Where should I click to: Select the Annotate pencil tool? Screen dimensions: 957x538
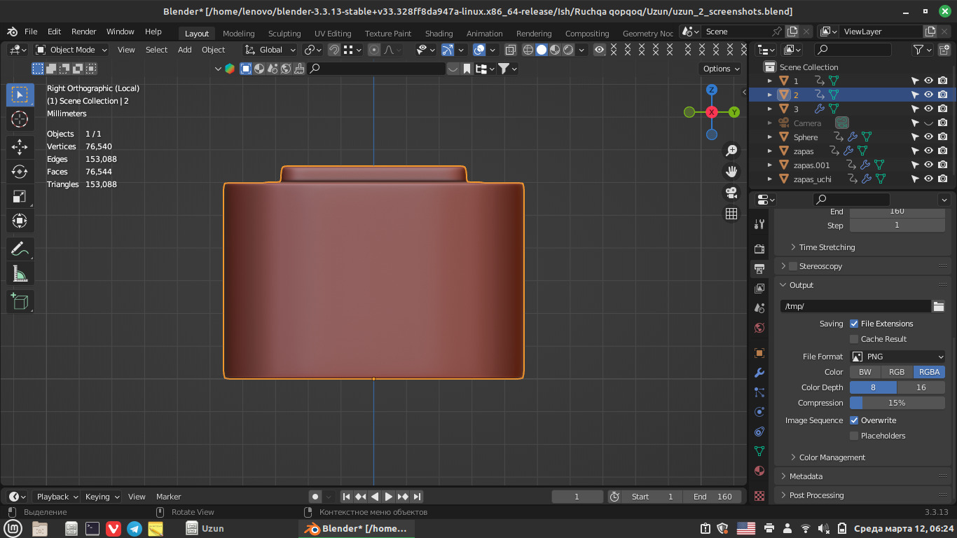click(20, 249)
